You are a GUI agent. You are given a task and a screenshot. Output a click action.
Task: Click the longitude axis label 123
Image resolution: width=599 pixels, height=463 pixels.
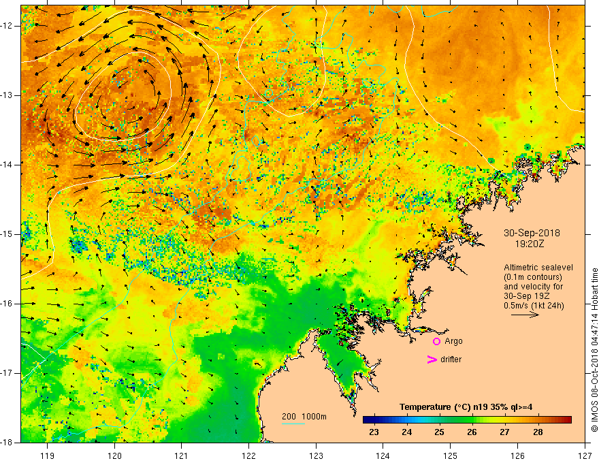[x=316, y=456]
